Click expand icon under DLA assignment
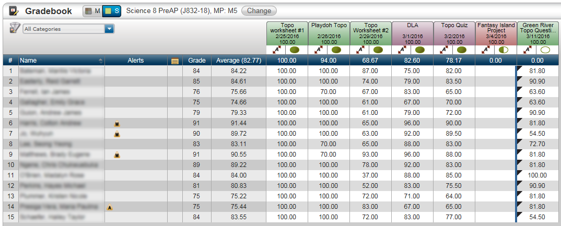 pos(402,50)
